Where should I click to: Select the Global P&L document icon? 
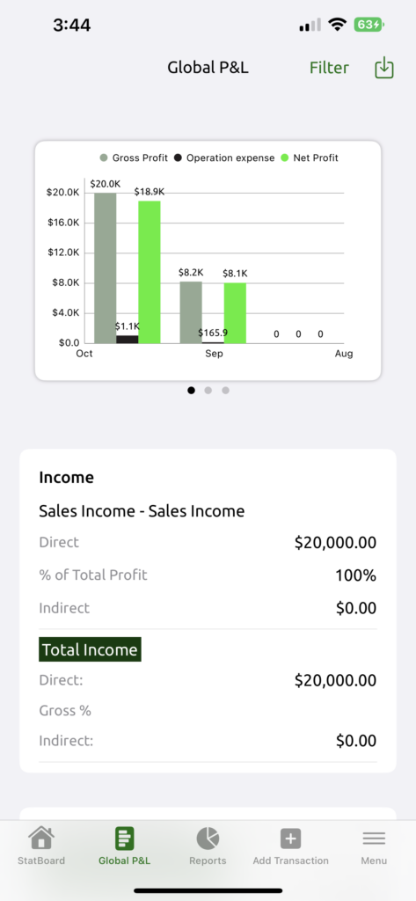[124, 839]
